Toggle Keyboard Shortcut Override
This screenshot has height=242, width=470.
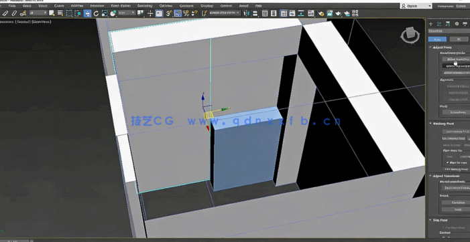[x=159, y=13]
